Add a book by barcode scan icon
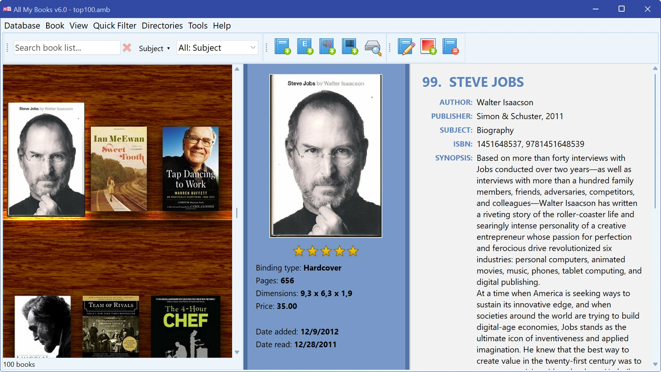Image resolution: width=661 pixels, height=372 pixels. coord(350,47)
